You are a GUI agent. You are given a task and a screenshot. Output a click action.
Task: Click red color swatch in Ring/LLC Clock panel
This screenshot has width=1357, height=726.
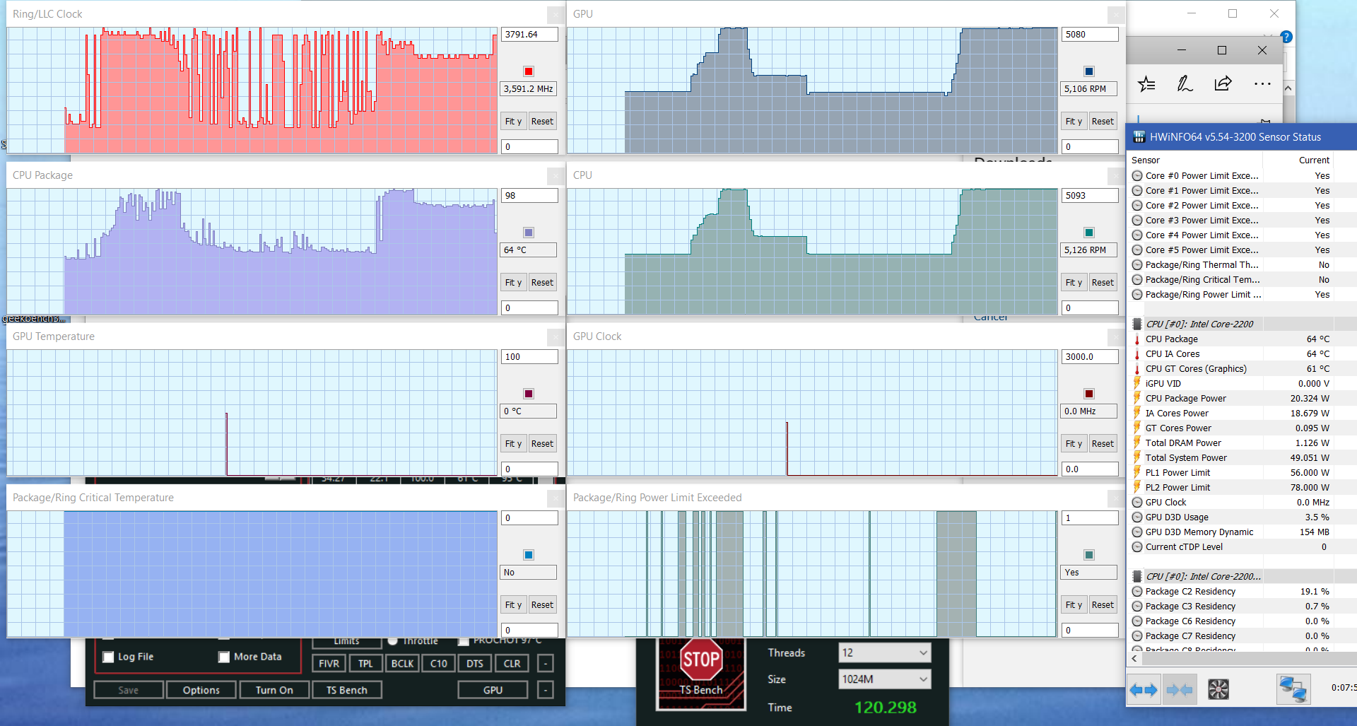(x=529, y=71)
